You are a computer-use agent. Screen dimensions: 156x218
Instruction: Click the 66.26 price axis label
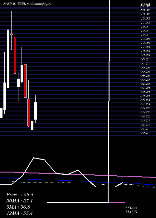pos(145,68)
